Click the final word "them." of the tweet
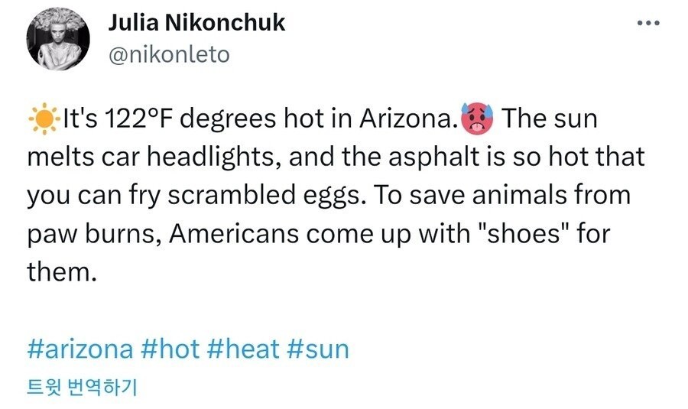688x409 pixels. [63, 271]
